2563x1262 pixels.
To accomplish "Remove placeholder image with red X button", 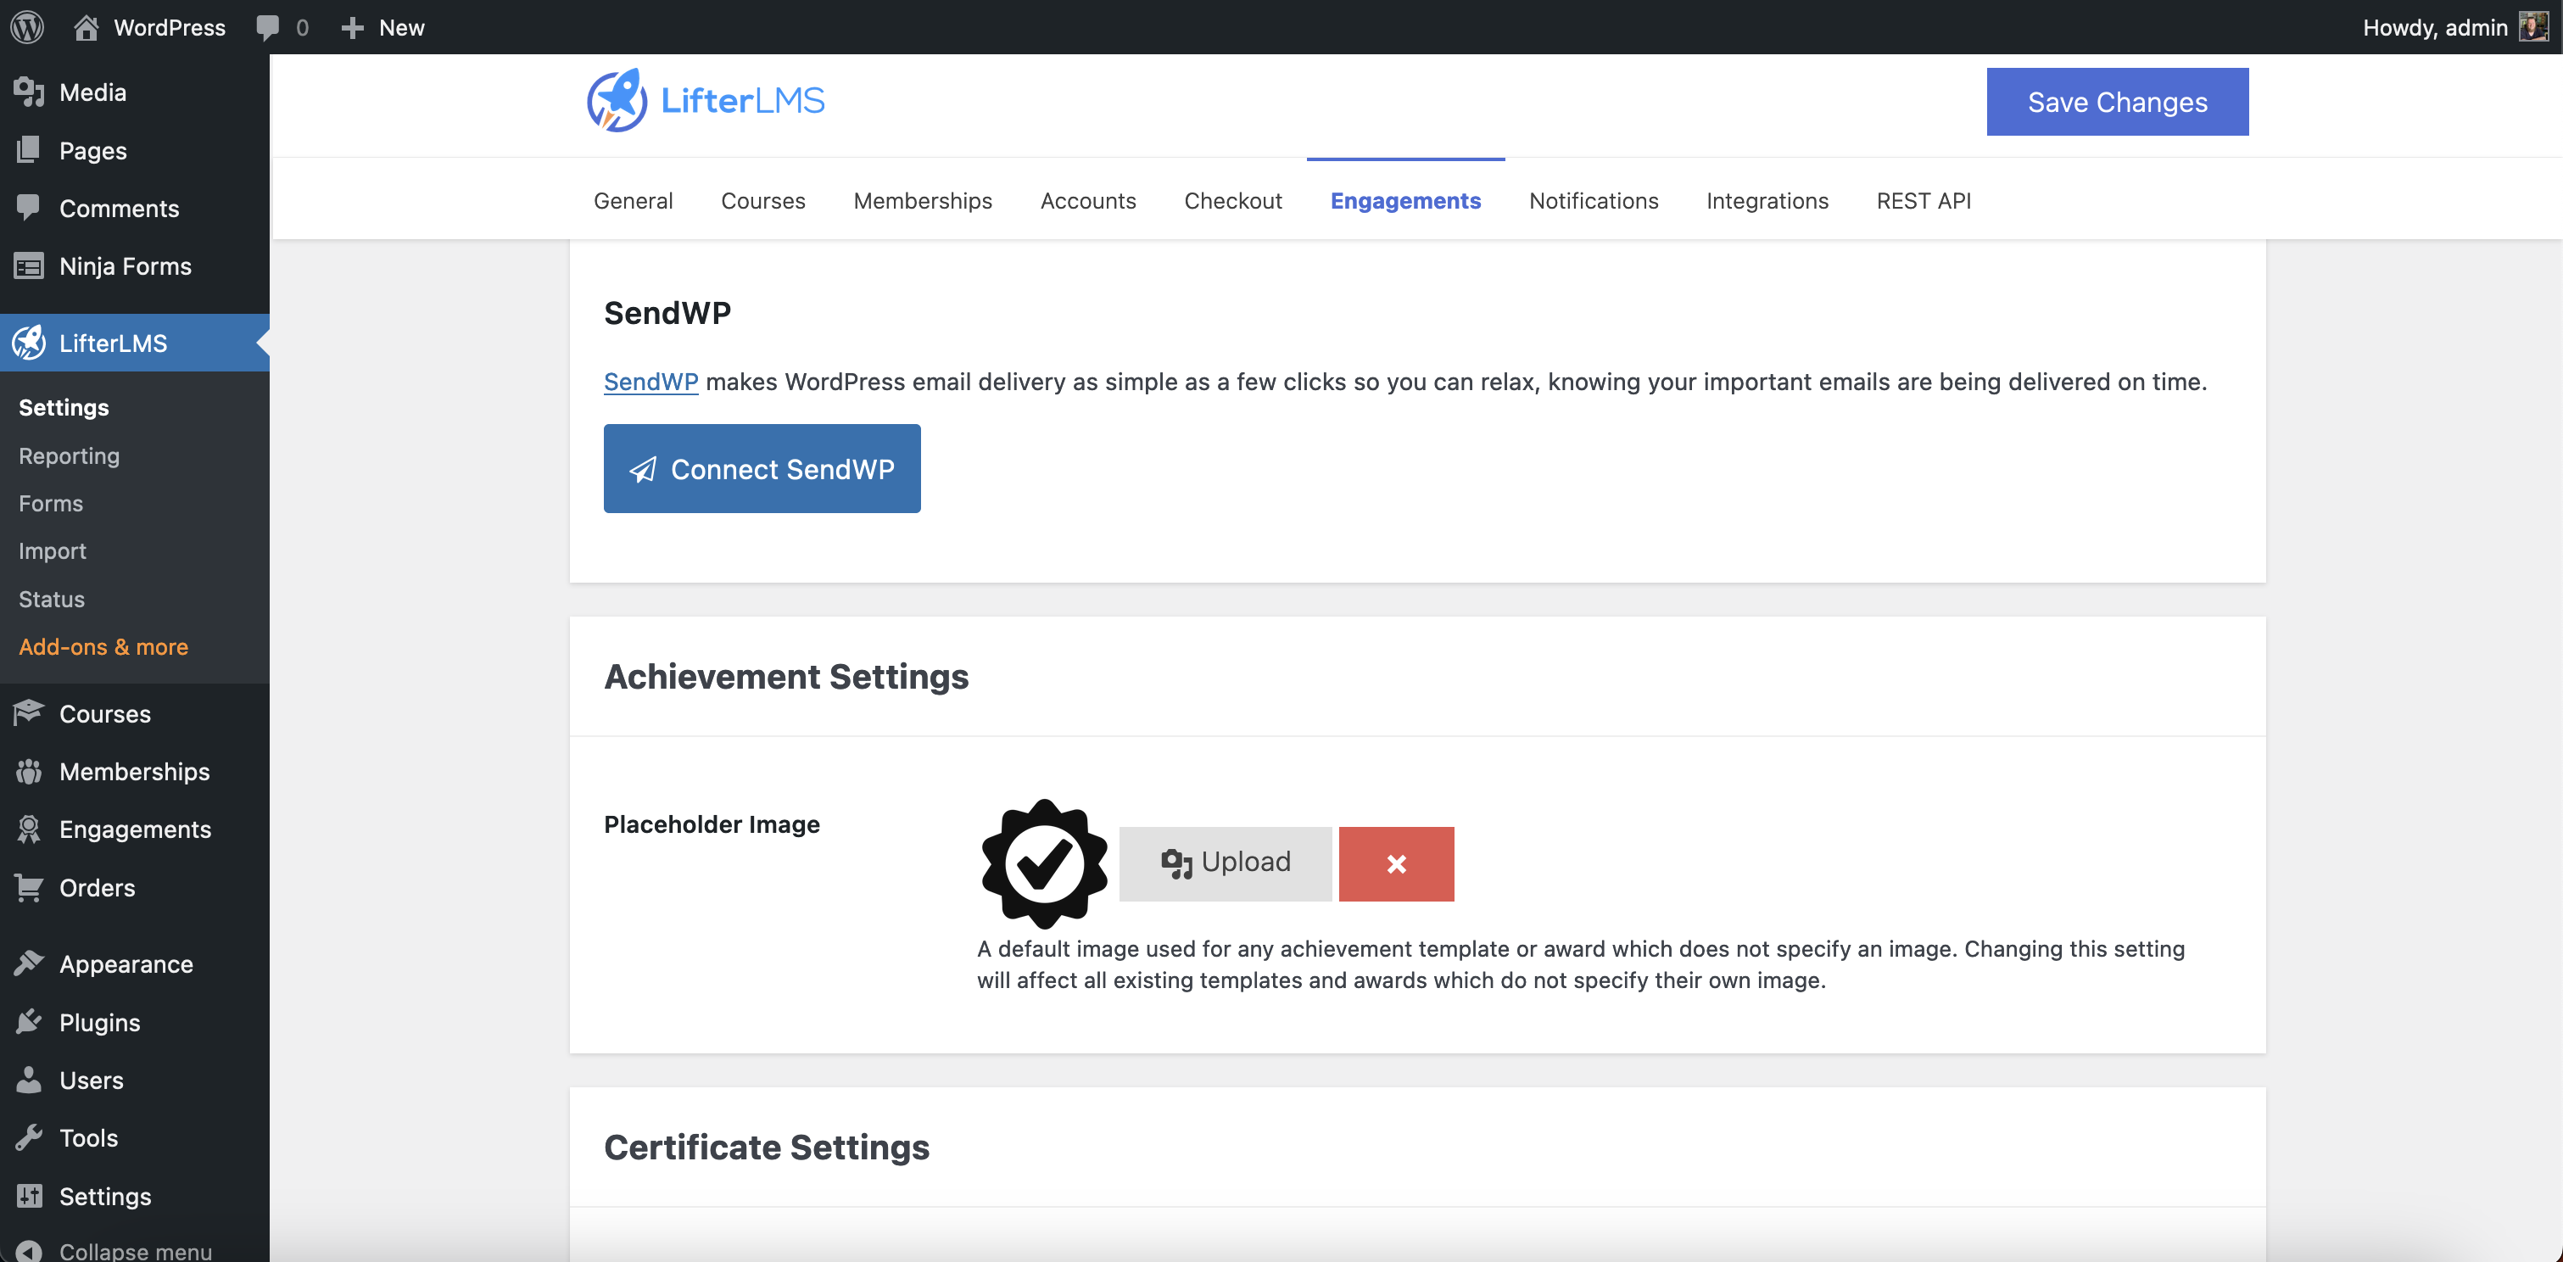I will click(1396, 863).
